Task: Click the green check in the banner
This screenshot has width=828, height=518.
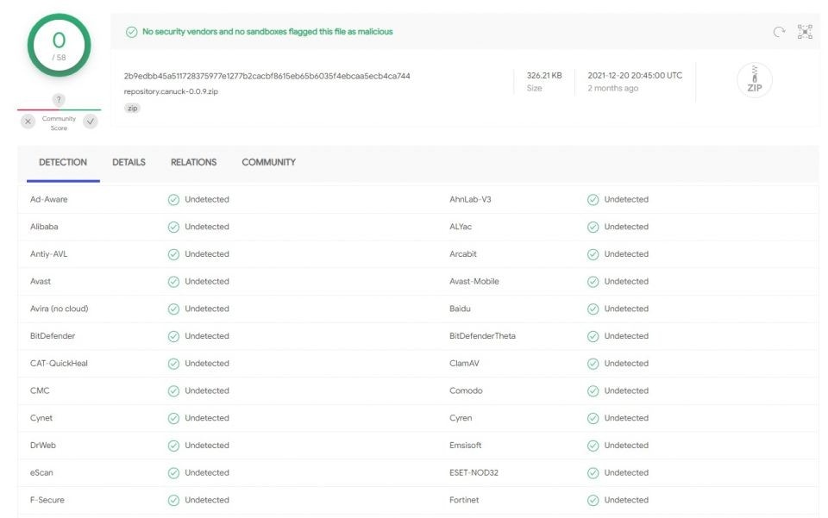Action: (x=131, y=32)
